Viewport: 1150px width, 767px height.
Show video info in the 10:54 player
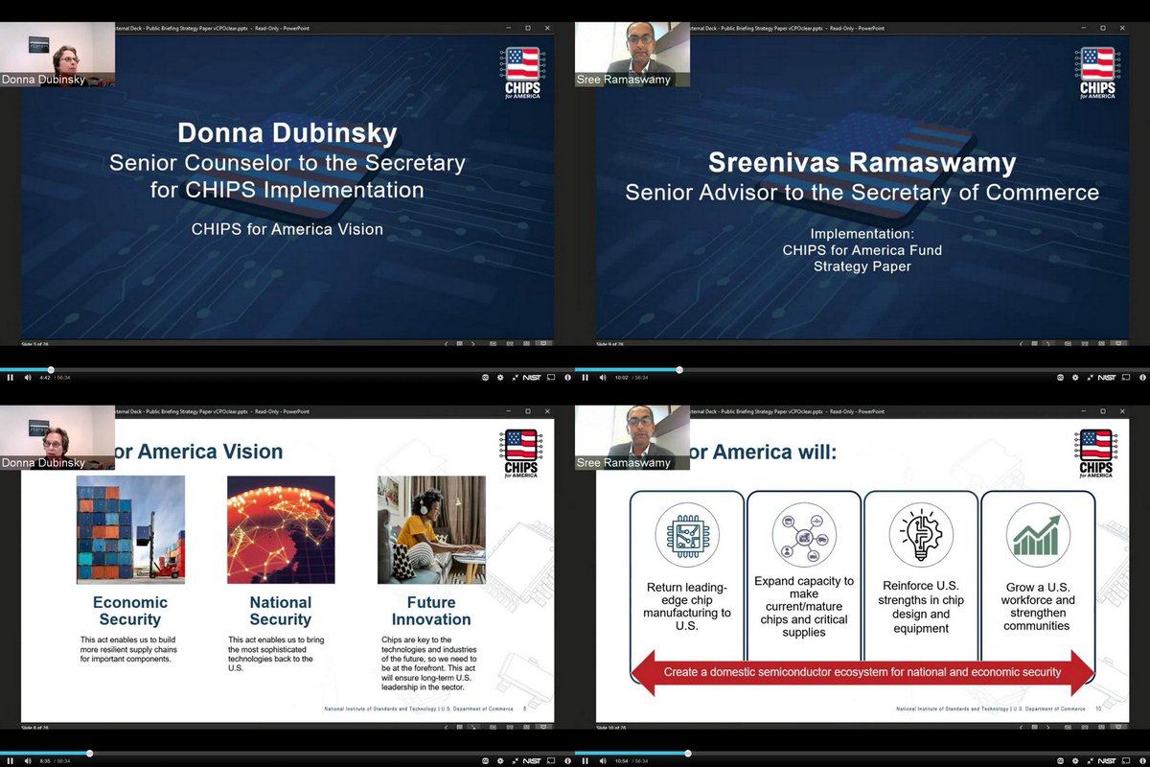pyautogui.click(x=1142, y=761)
